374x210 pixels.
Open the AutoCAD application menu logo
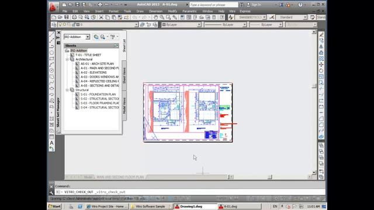[x=53, y=7]
